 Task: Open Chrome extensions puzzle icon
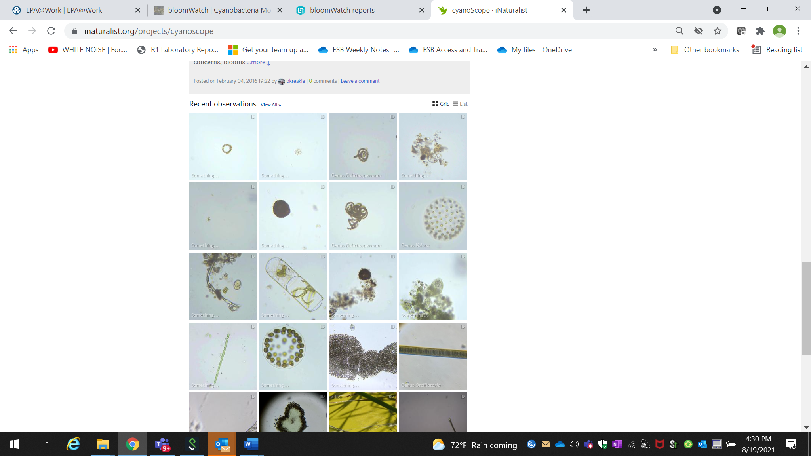click(x=760, y=31)
